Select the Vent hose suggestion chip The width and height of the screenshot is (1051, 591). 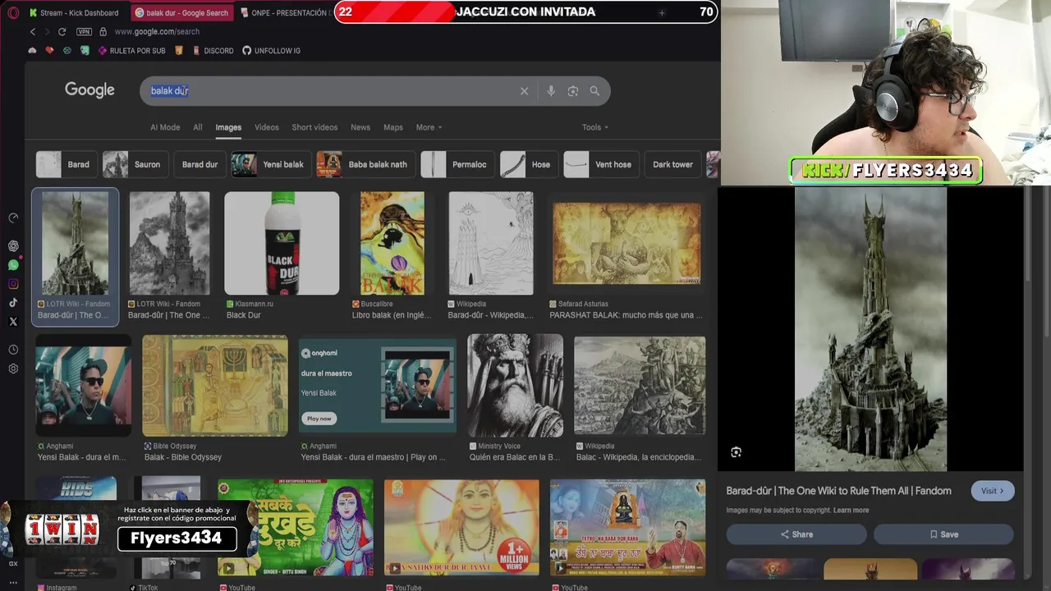click(x=601, y=164)
